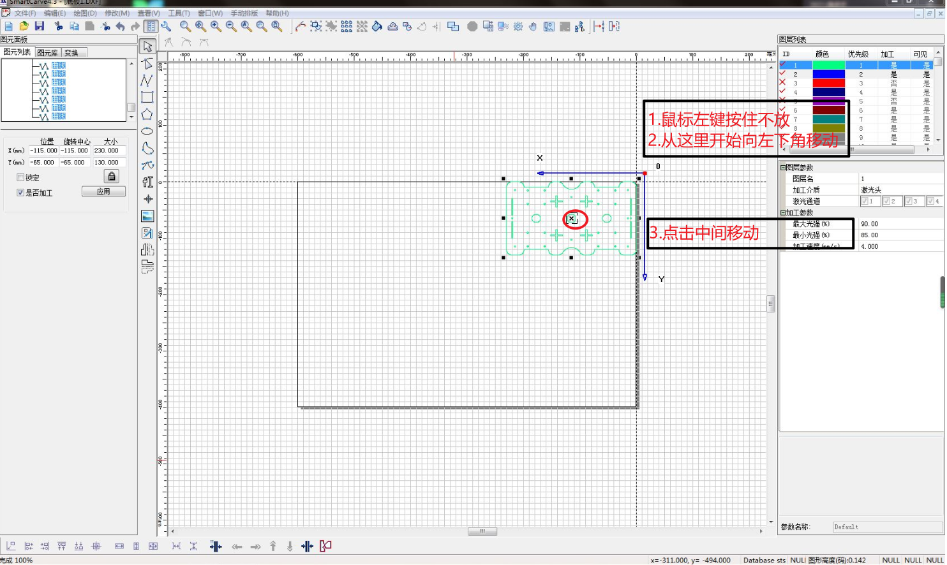Click the redo arrow in the toolbar
The image size is (947, 565).
[135, 26]
